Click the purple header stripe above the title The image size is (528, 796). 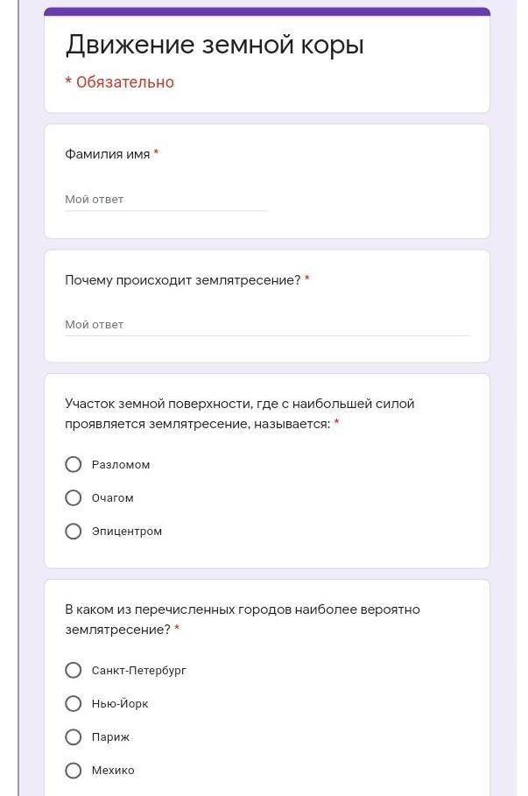click(x=267, y=11)
